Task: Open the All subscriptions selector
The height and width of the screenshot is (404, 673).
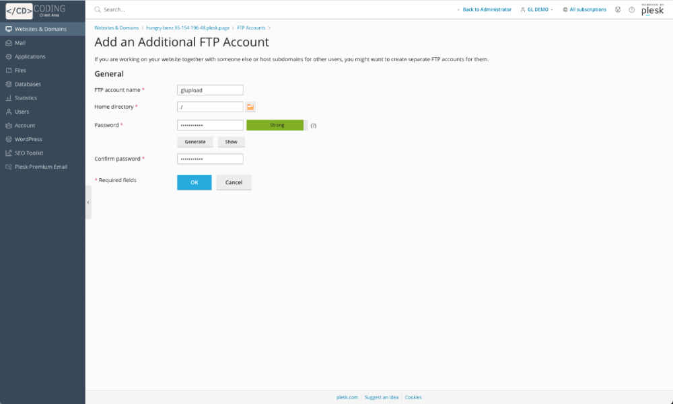Action: 584,10
